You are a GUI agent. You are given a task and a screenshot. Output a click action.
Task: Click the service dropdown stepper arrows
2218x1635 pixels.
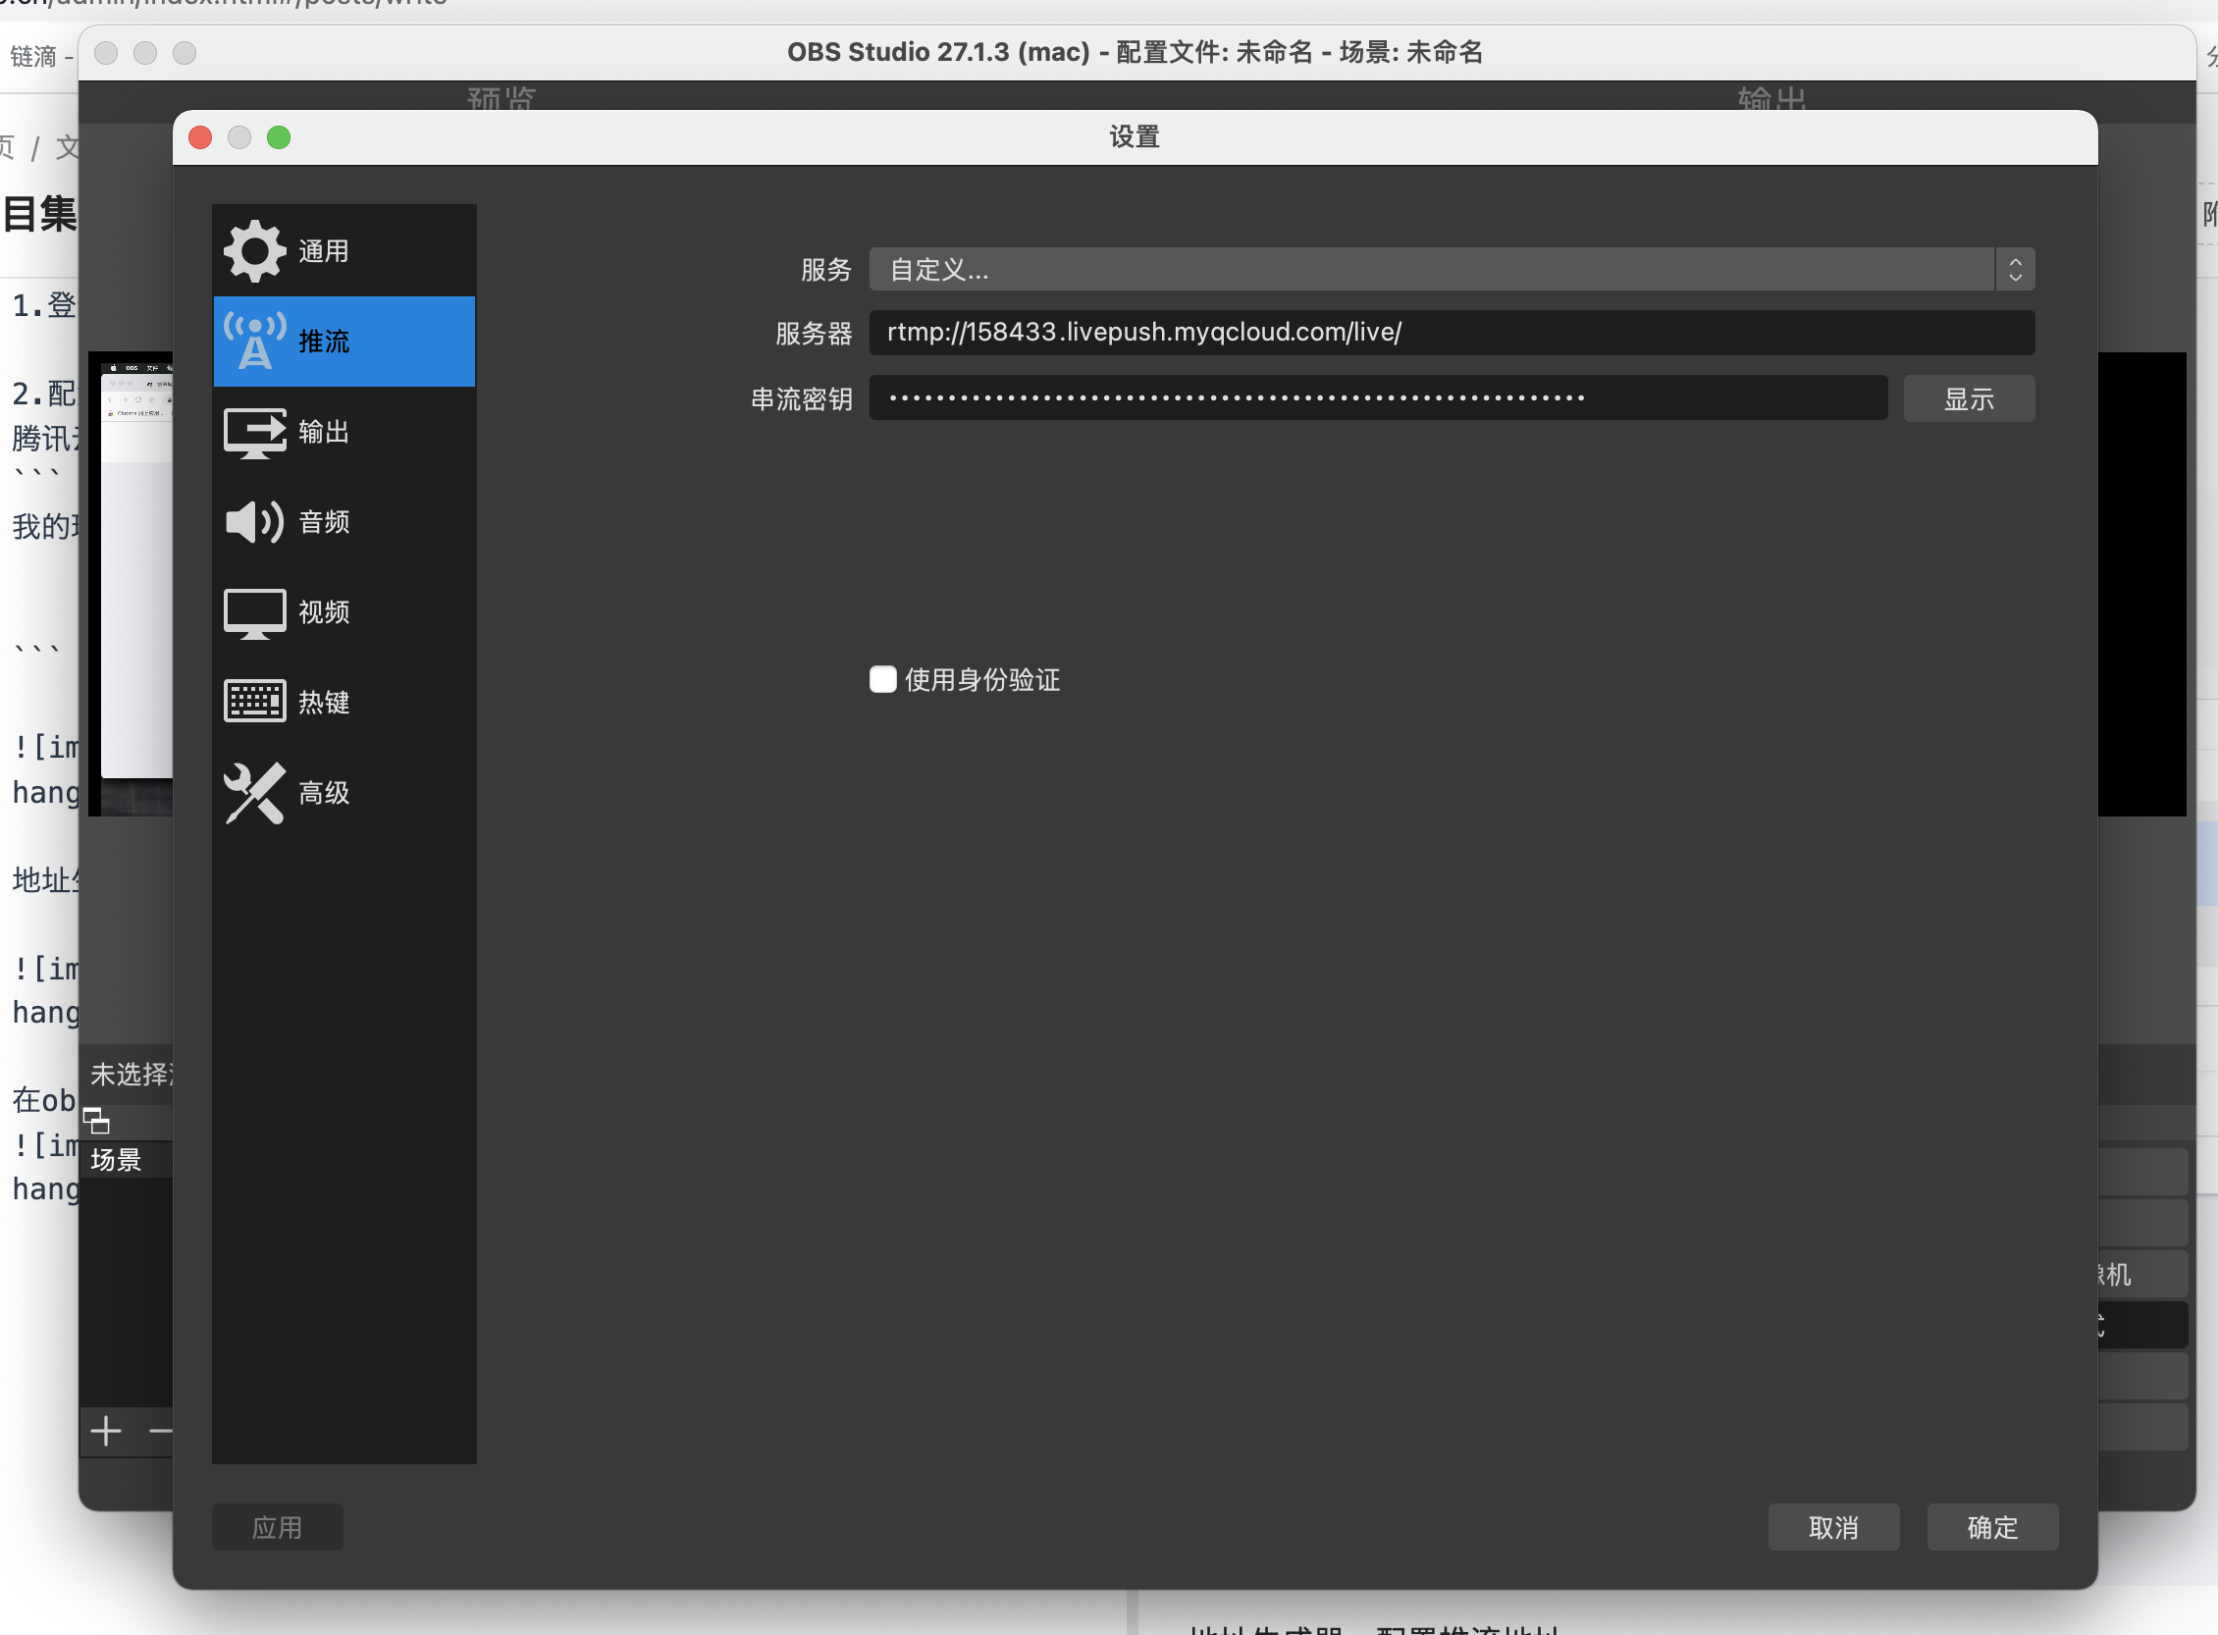[2014, 269]
